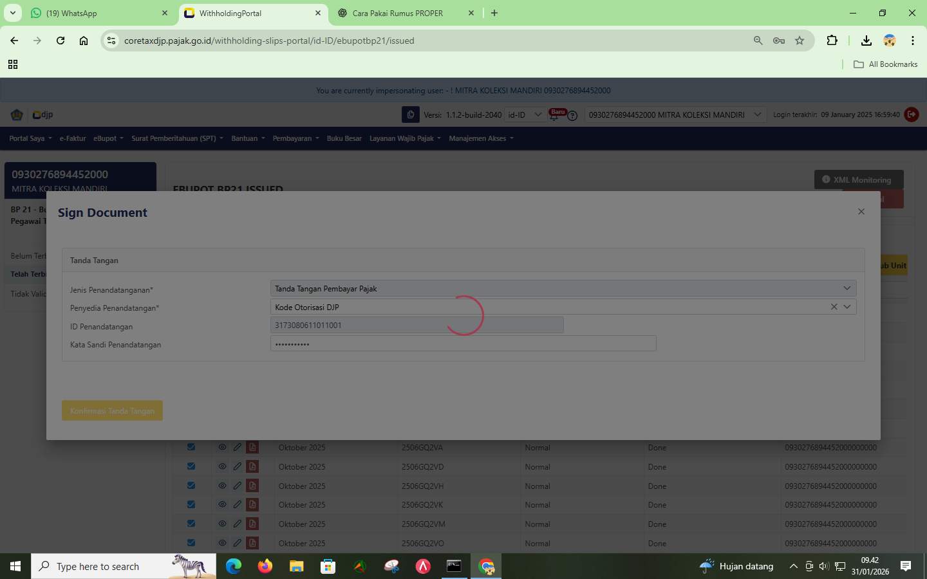Click the share/version icon beside Versi label

[411, 114]
